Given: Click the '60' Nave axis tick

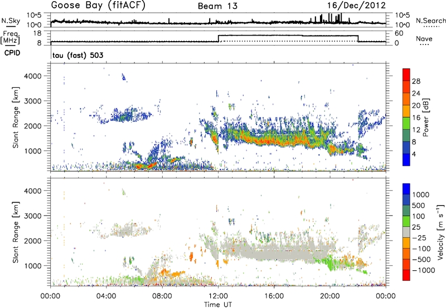Looking at the screenshot, I should pos(399,33).
